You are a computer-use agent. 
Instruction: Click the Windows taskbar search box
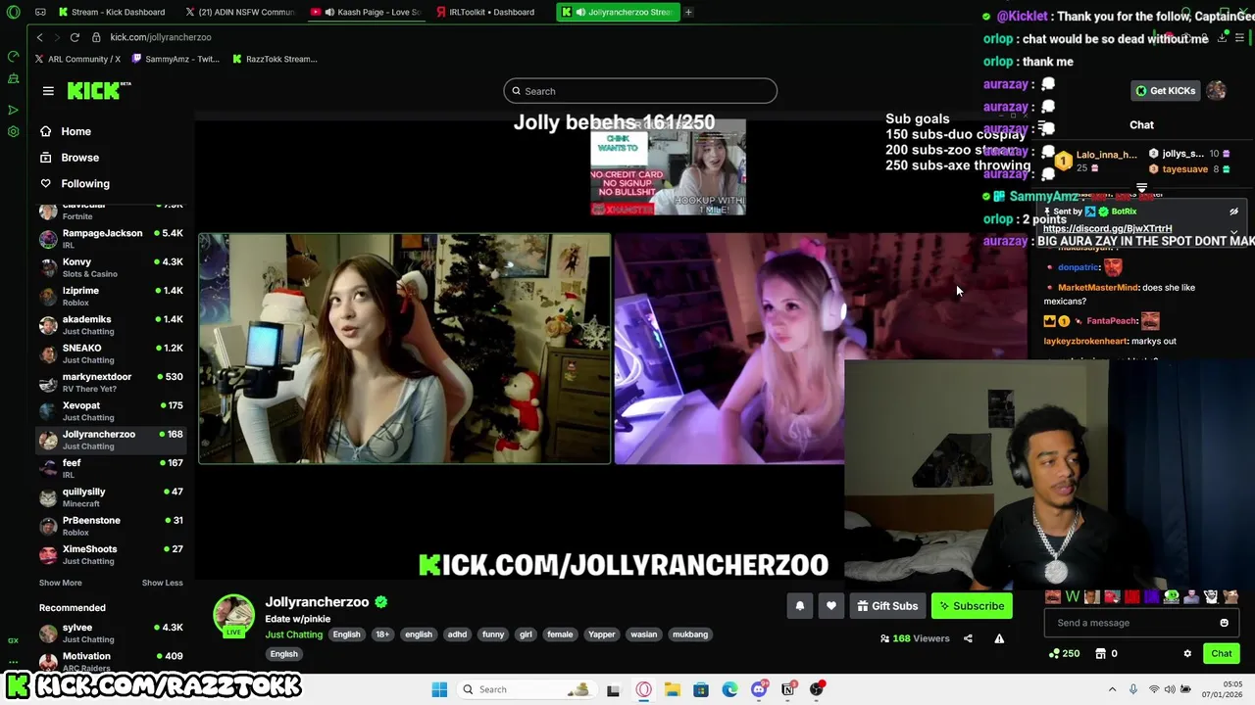point(527,689)
